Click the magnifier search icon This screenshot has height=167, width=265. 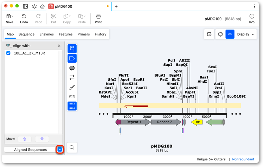click(72, 148)
